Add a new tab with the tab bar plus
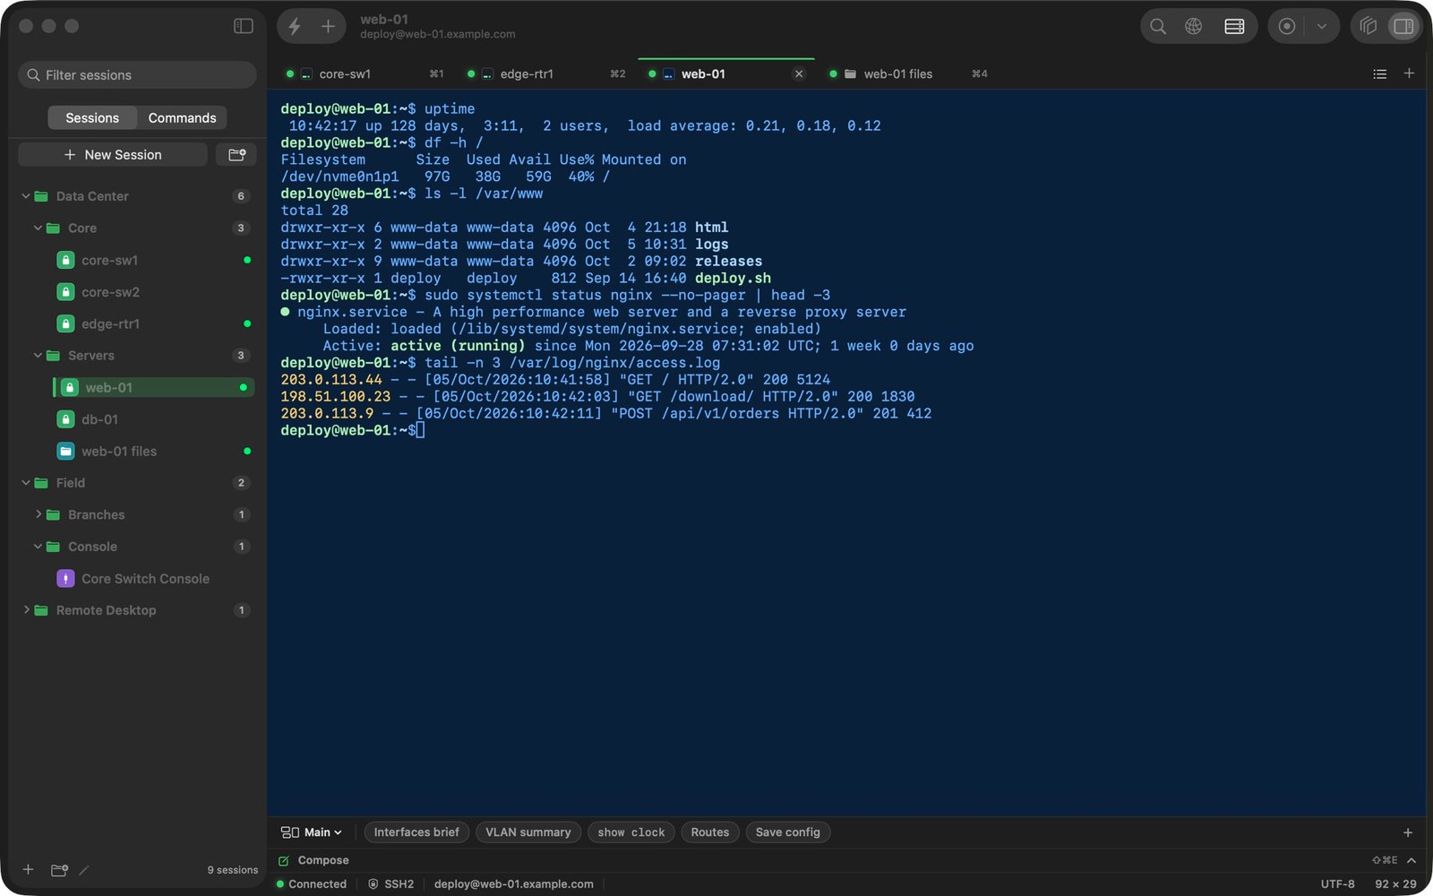The image size is (1433, 896). 1409,73
